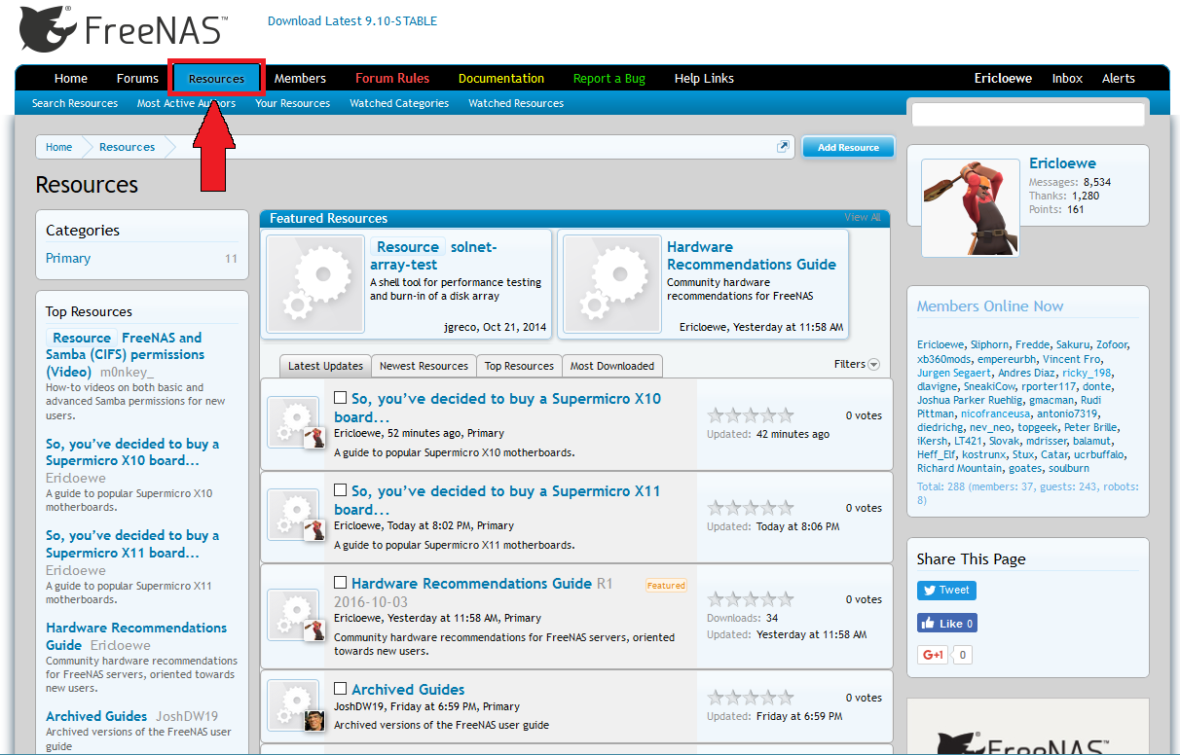The image size is (1180, 755).
Task: Tick checkbox for Supermicro X11 board resource
Action: point(341,490)
